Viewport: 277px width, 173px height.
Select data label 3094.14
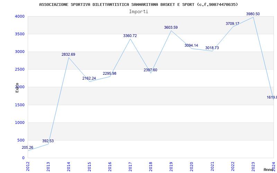click(191, 45)
